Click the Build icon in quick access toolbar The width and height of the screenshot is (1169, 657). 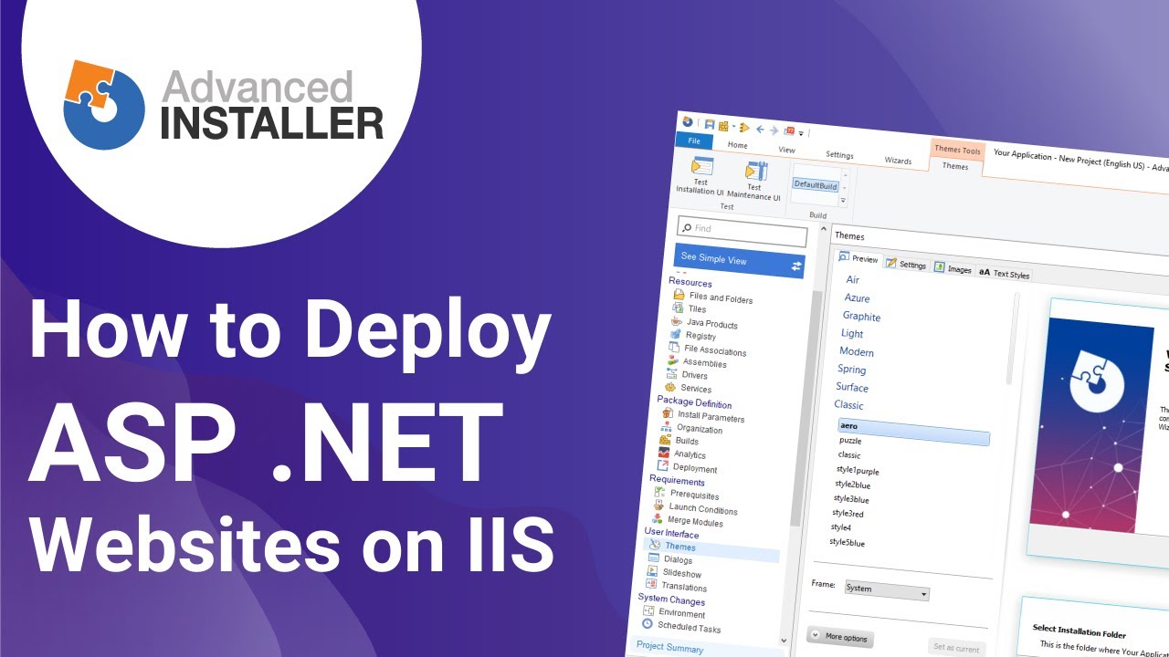point(723,126)
